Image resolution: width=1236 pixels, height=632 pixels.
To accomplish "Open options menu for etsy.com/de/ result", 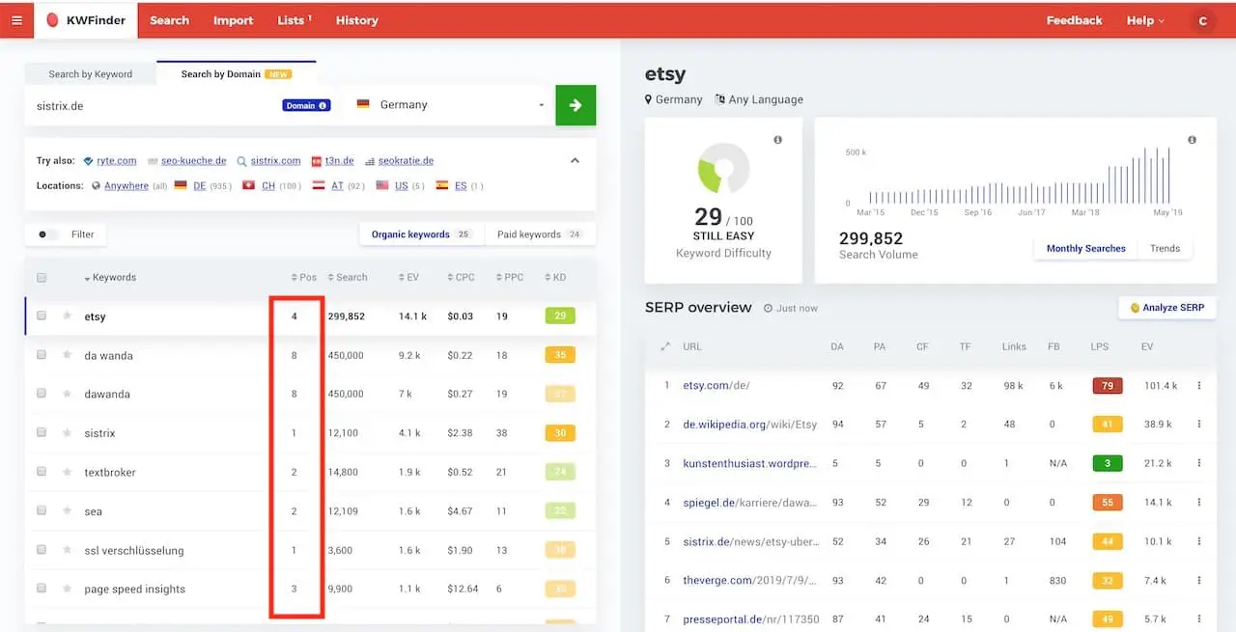I will 1199,385.
